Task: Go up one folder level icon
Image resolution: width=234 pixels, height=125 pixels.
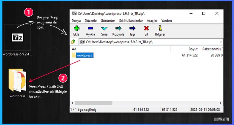Action: pyautogui.click(x=73, y=42)
